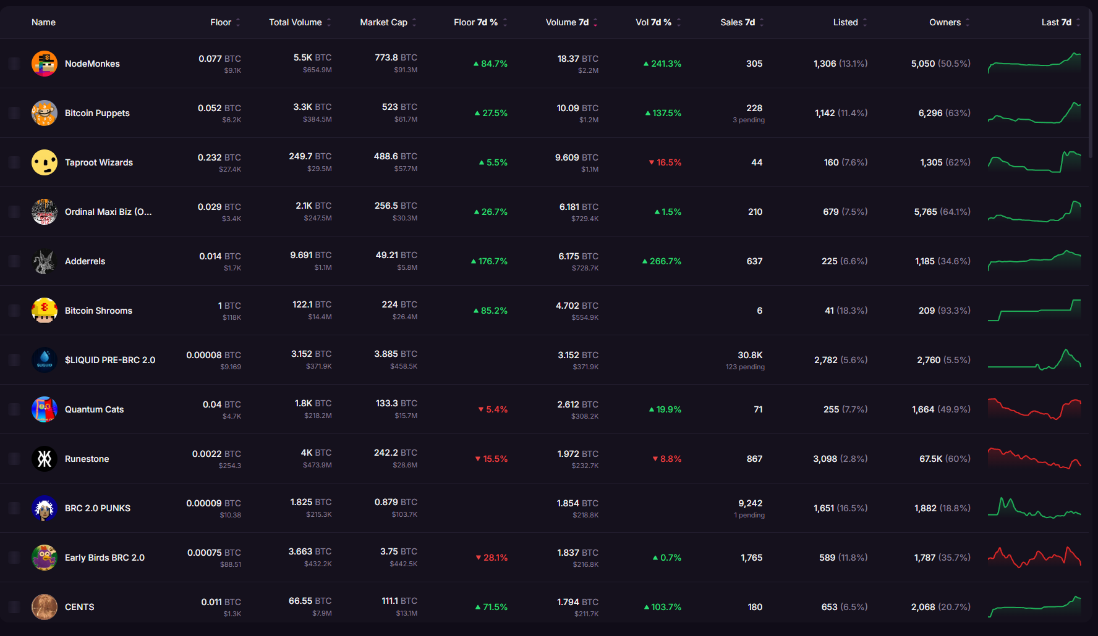Click the Owners column header
Viewport: 1098px width, 636px height.
[x=945, y=22]
